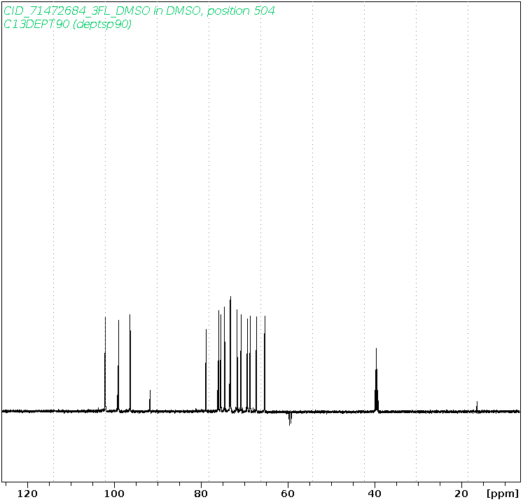523x502 pixels.
Task: Click the experiment label "C13DEPT90 (deptsp90)"
Action: [67, 24]
